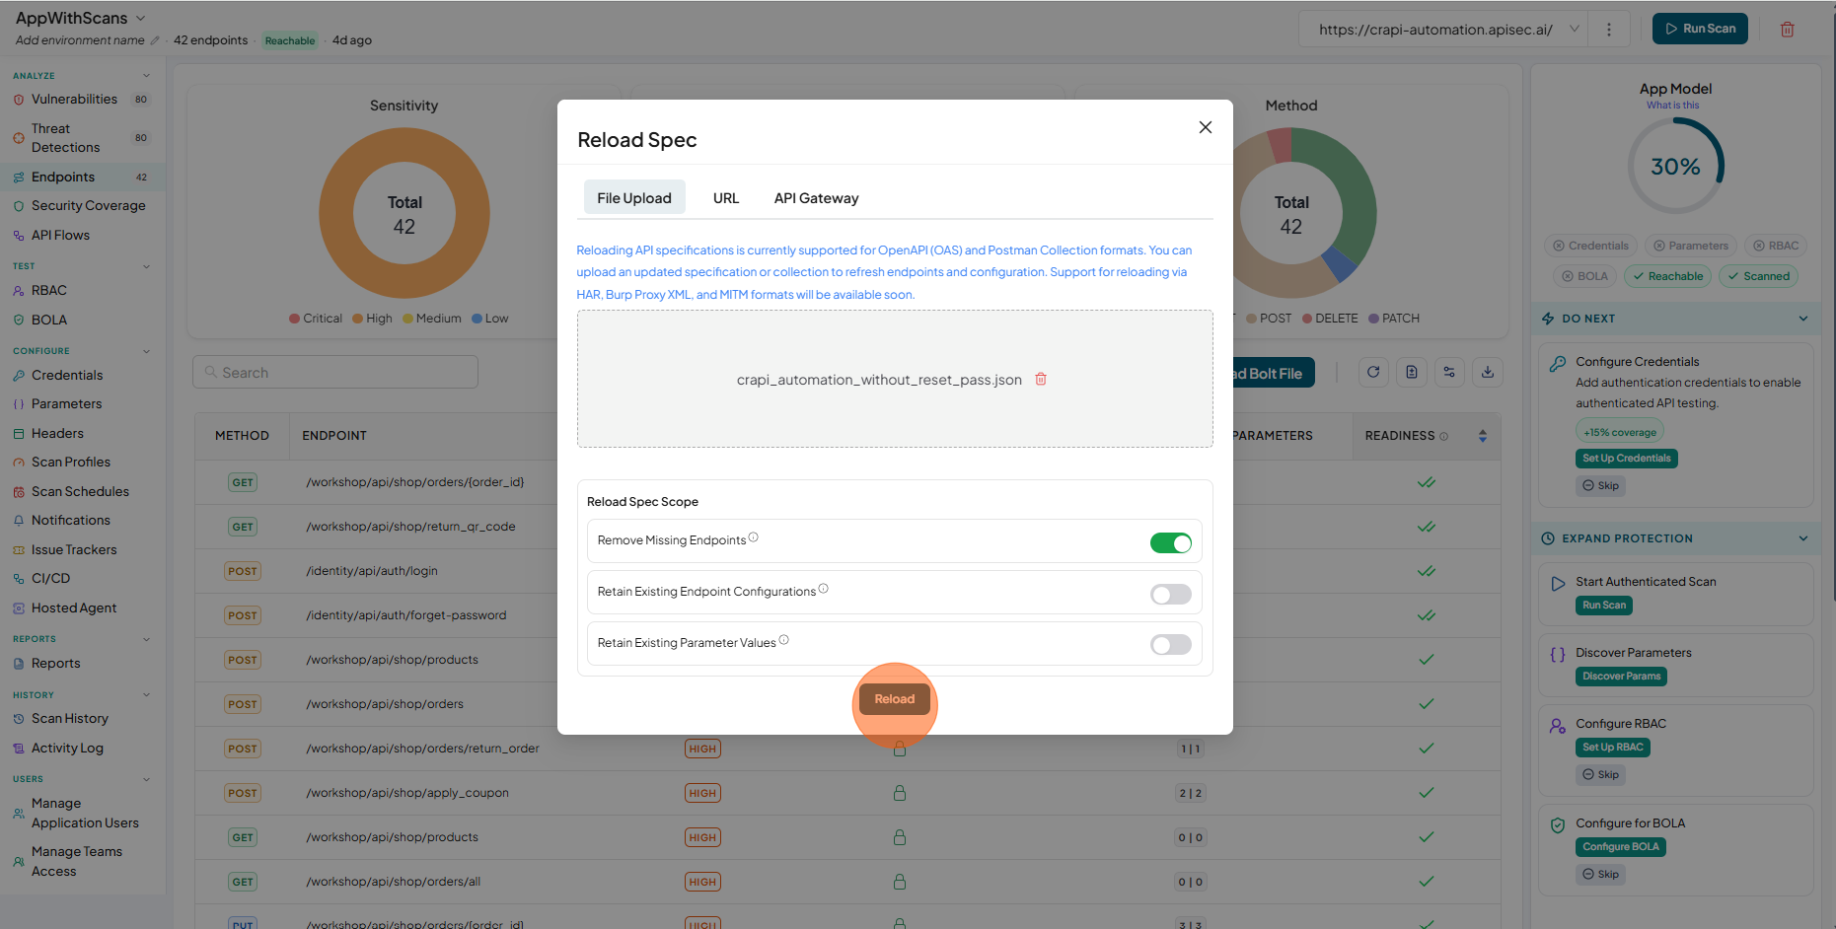Viewport: 1836px width, 929px height.
Task: Toggle off Remove Missing Endpoints
Action: (1171, 542)
